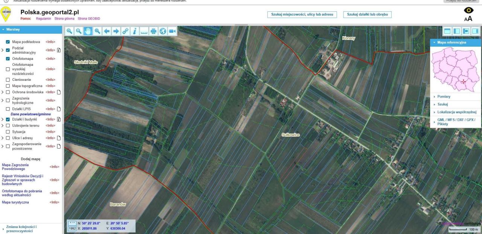Collapse the Warstwy panel header
This screenshot has width=482, height=234.
click(31, 29)
